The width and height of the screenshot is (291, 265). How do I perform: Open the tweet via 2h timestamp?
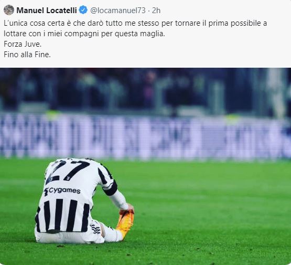[x=156, y=10]
